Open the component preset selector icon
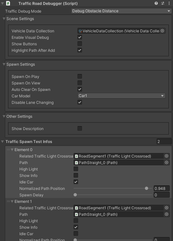173x241 pixels. click(163, 3)
